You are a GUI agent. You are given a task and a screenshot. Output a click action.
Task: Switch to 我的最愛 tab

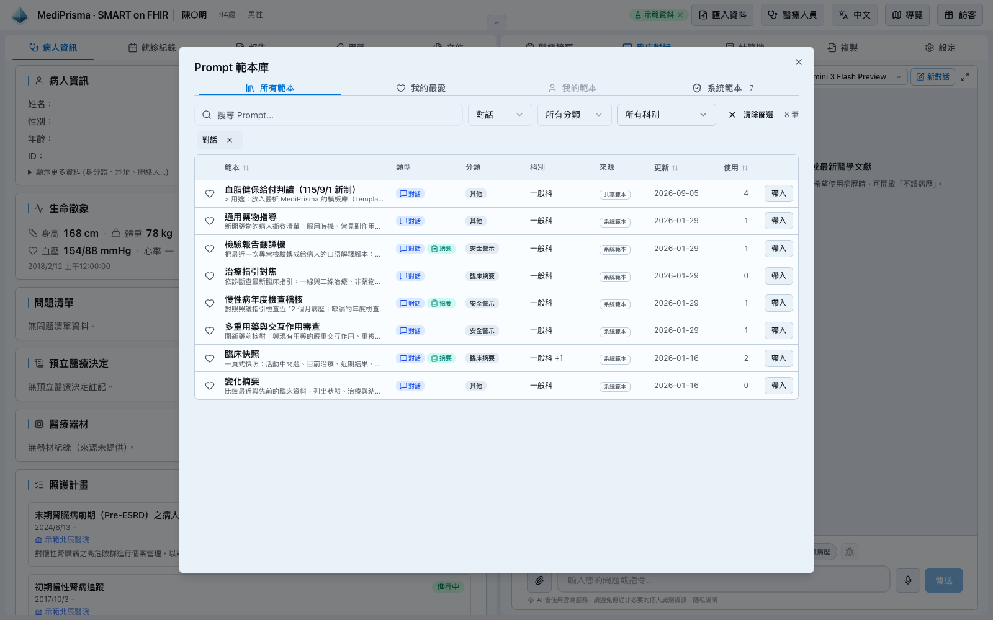pyautogui.click(x=421, y=88)
